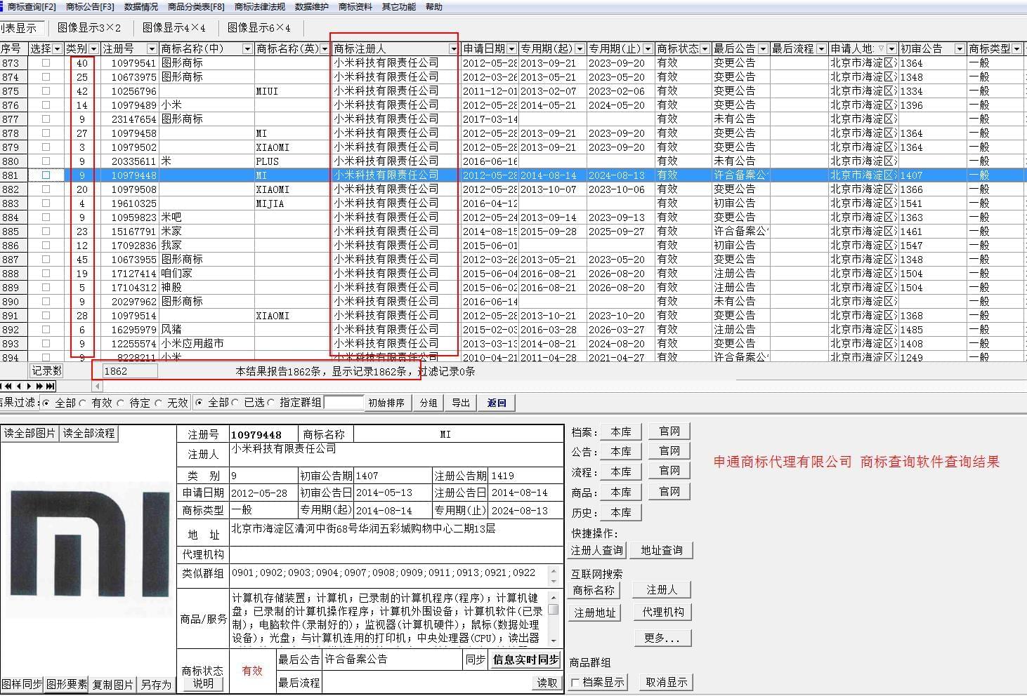Screen dimensions: 1027x696
Task: Open the 商标法律法规 menu
Action: 260,7
